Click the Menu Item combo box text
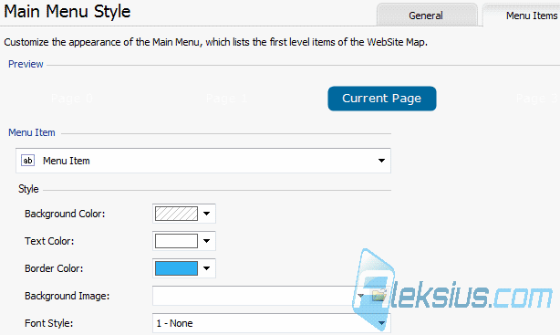The width and height of the screenshot is (560, 335). (67, 161)
